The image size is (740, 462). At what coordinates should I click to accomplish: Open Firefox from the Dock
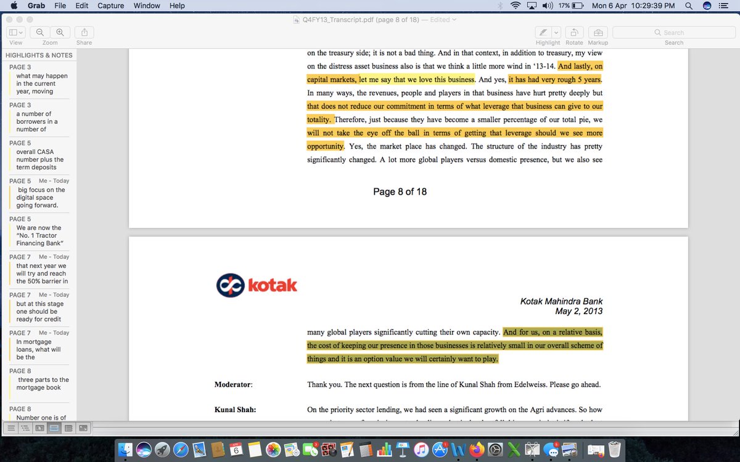[477, 450]
